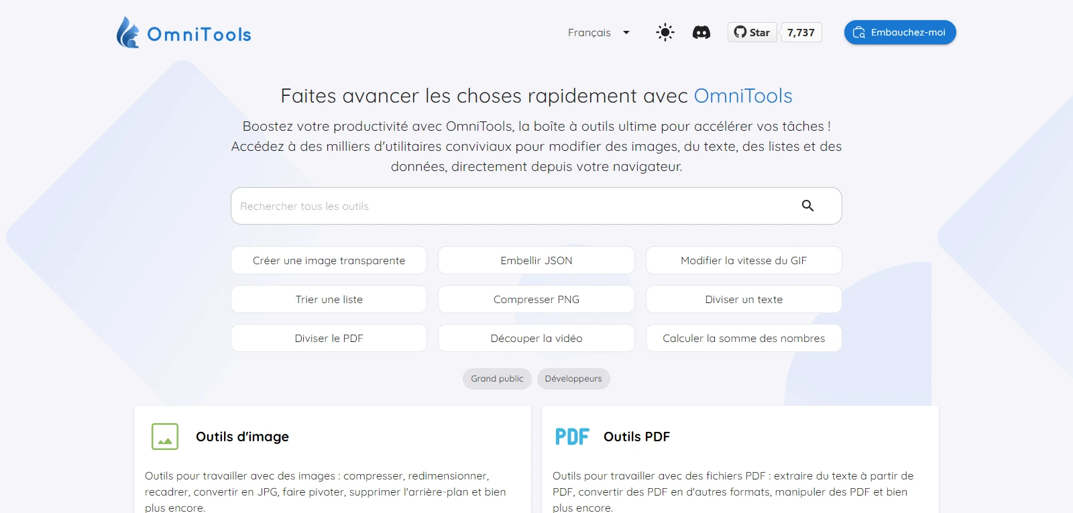Click the blue PDF tools icon
The width and height of the screenshot is (1073, 513).
[x=572, y=437]
